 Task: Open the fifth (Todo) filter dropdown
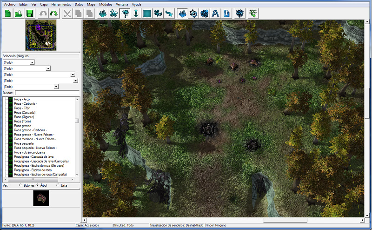click(56, 87)
